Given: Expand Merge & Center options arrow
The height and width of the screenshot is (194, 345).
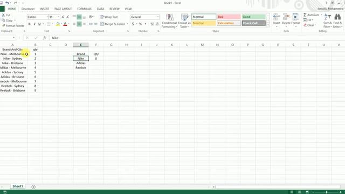Looking at the screenshot, I should (127, 24).
